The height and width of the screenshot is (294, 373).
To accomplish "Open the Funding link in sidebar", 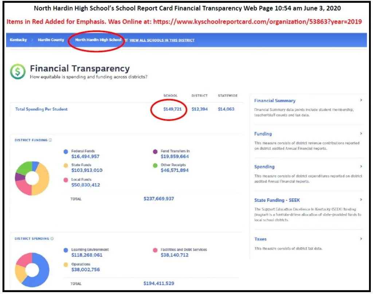I will pyautogui.click(x=263, y=134).
